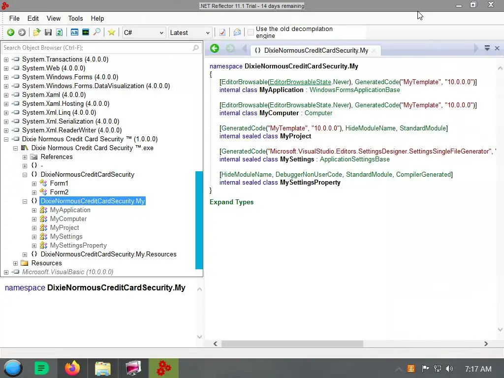Expand Microsoft.VisualBasic (10.0.0.0) node
The width and height of the screenshot is (504, 378).
(x=6, y=272)
